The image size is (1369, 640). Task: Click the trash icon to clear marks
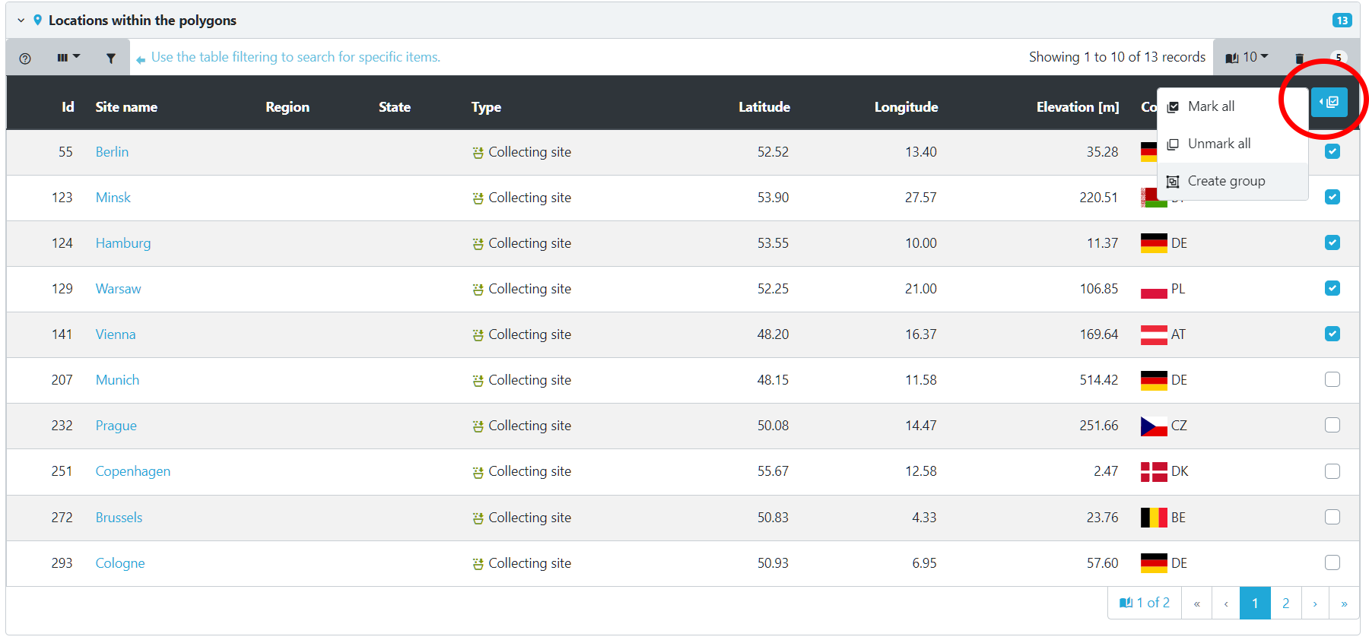point(1299,59)
